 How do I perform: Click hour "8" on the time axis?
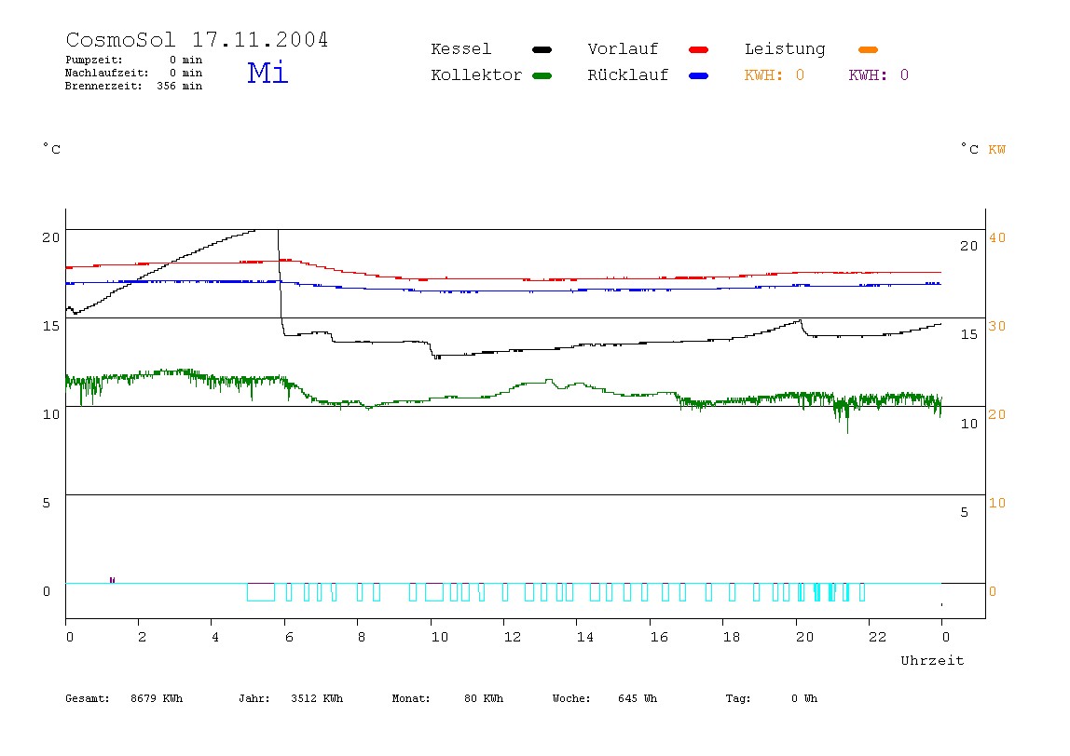361,637
